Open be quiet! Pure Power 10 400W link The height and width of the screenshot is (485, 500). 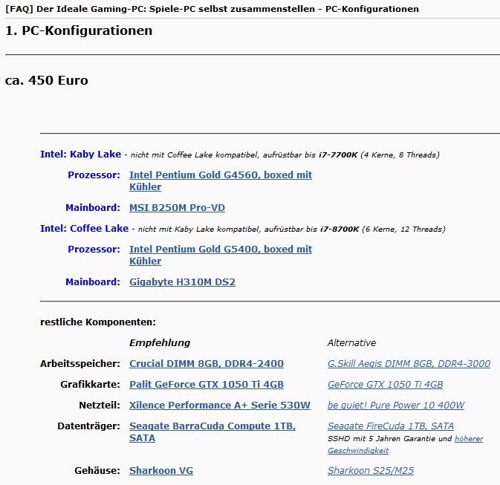[x=396, y=405]
